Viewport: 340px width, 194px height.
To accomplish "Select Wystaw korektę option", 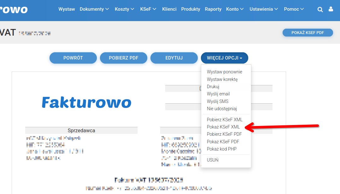I will click(222, 79).
